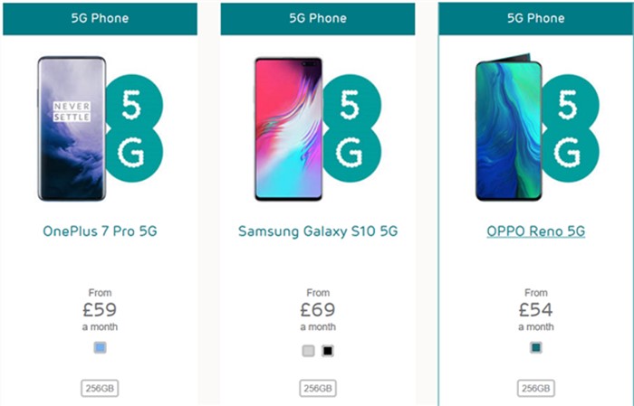
Task: Click the 5G Phone banner above Samsung
Action: (x=318, y=19)
